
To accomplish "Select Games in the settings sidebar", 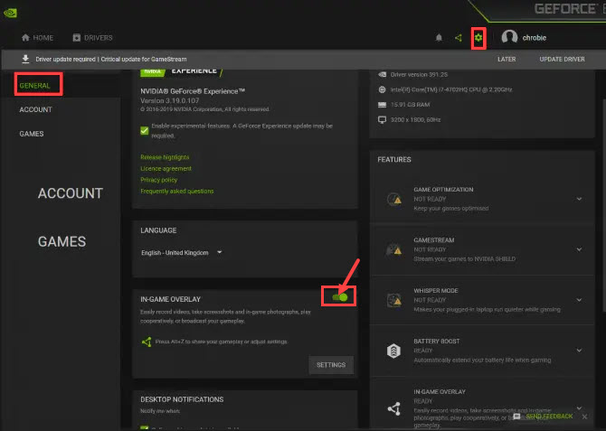I will coord(32,134).
